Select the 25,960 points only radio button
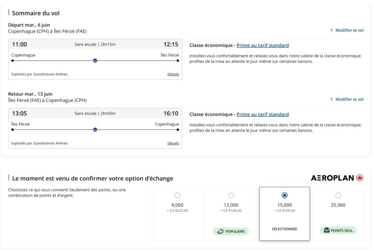 [x=338, y=195]
